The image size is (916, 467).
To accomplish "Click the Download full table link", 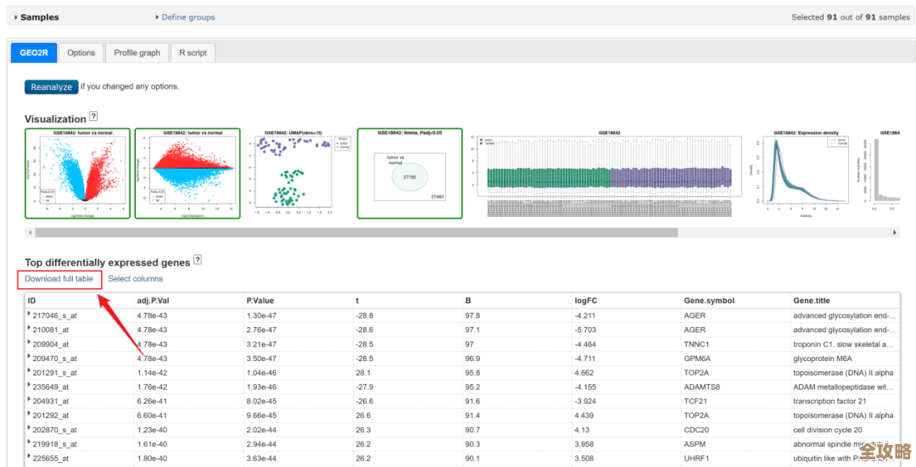I will tap(59, 279).
